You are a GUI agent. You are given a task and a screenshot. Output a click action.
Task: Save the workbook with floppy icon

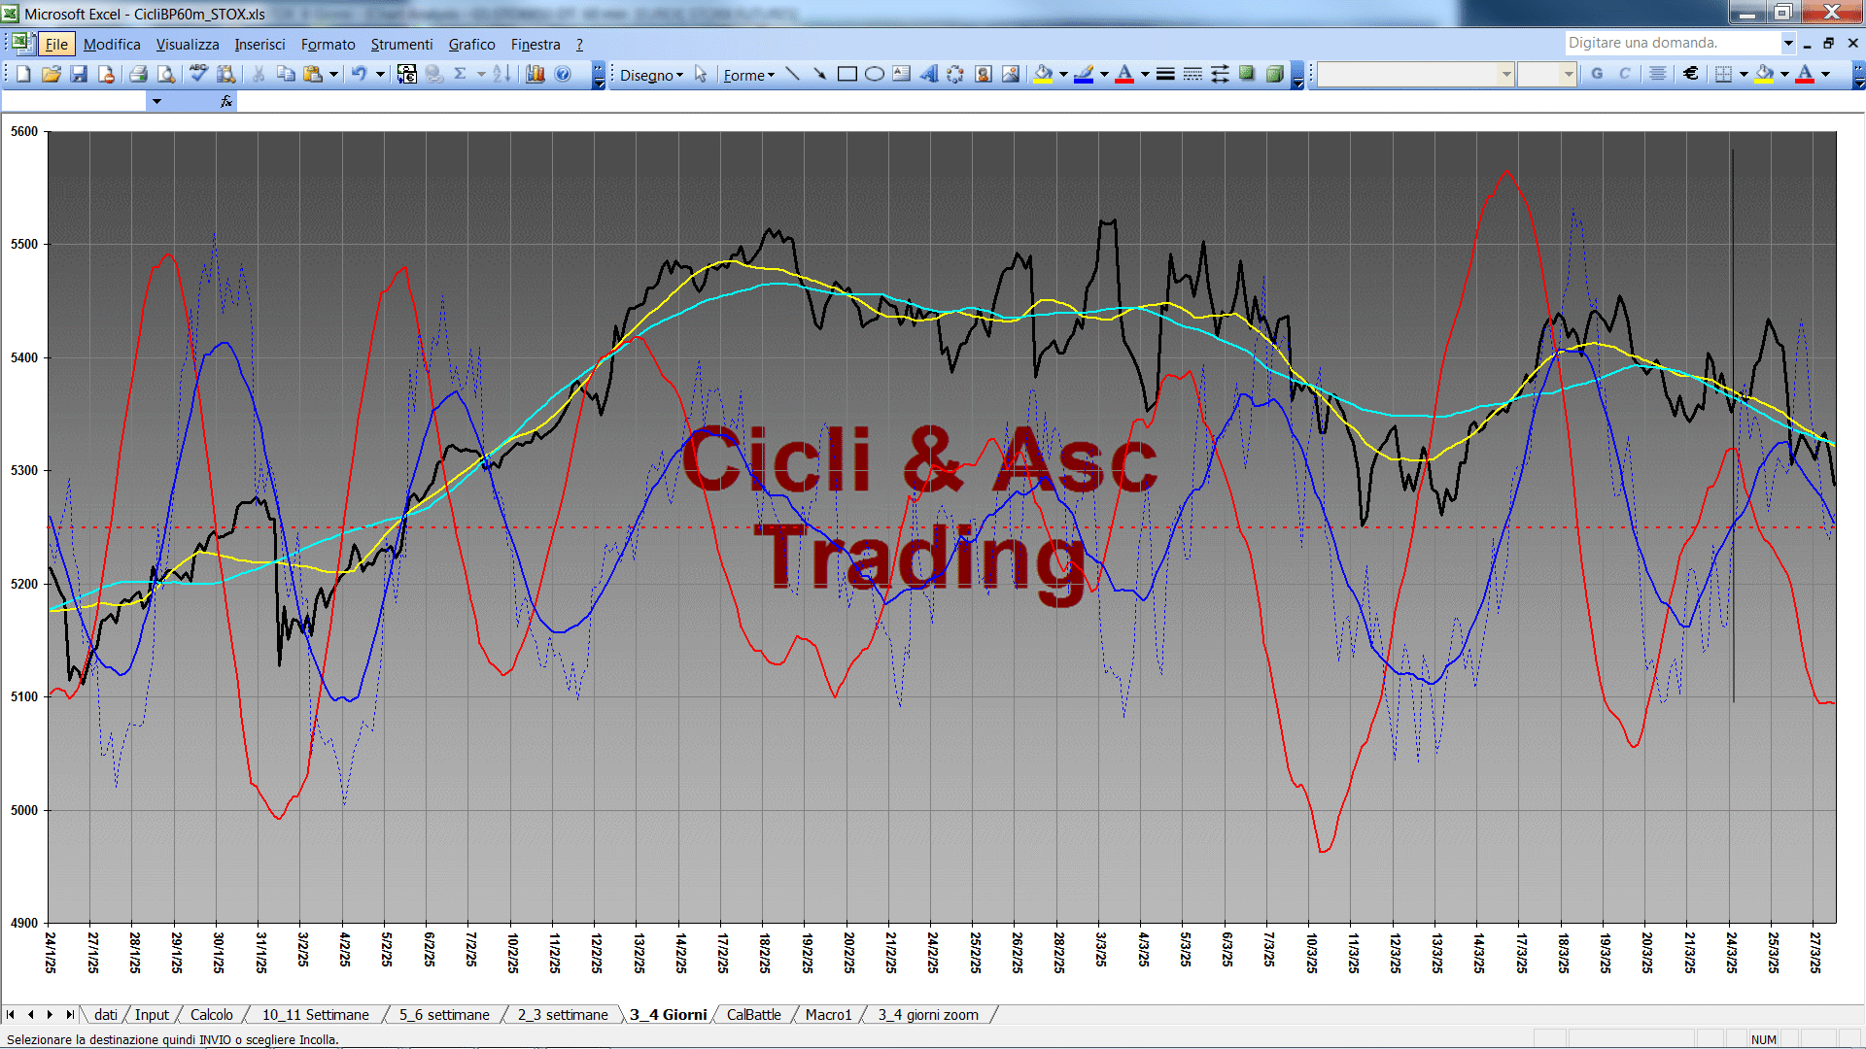point(79,74)
